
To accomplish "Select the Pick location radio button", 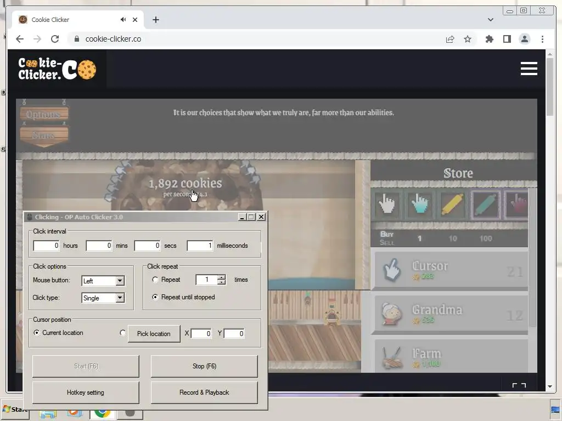I will point(122,333).
